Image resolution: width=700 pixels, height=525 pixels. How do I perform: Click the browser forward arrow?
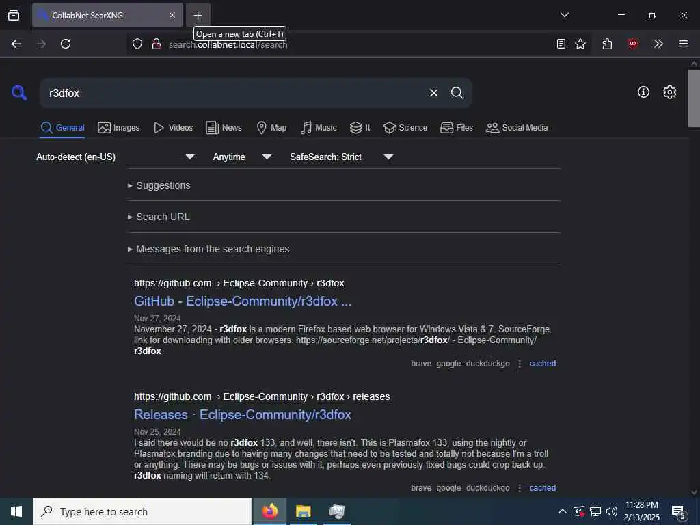(40, 44)
